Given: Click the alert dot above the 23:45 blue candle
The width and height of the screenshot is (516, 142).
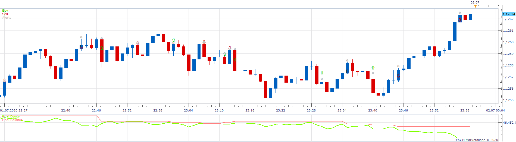Looking at the screenshot, I should click(398, 66).
